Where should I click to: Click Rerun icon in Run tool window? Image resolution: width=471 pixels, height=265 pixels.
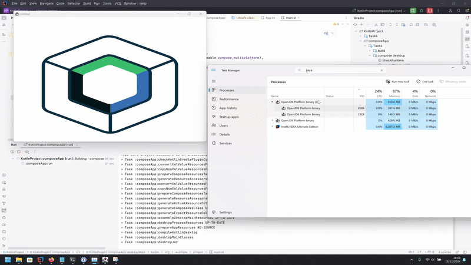[12, 152]
